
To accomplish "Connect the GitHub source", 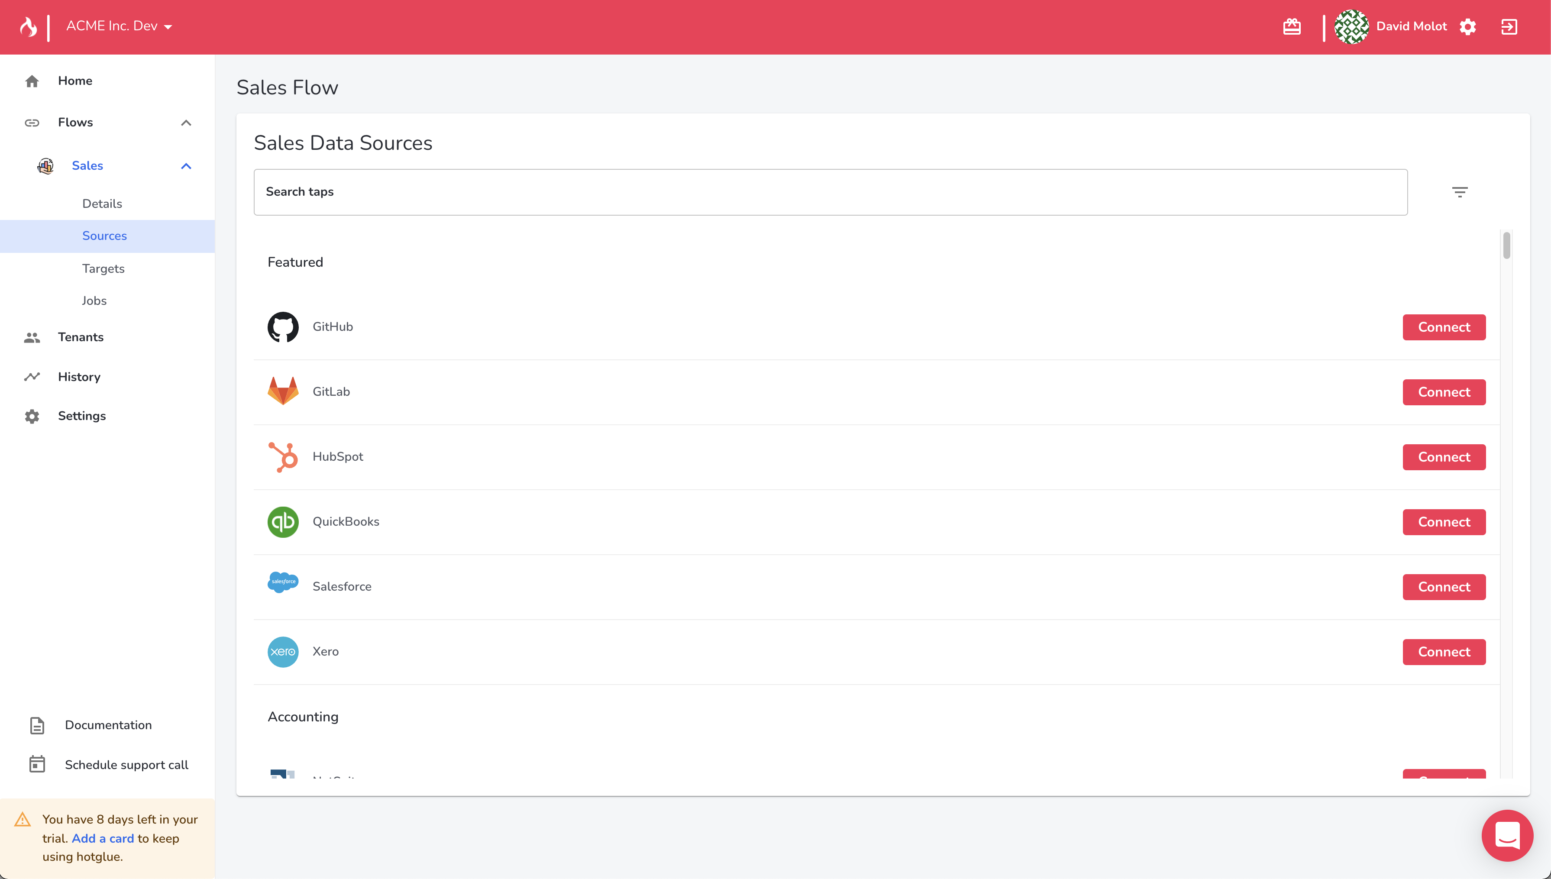I will tap(1444, 327).
